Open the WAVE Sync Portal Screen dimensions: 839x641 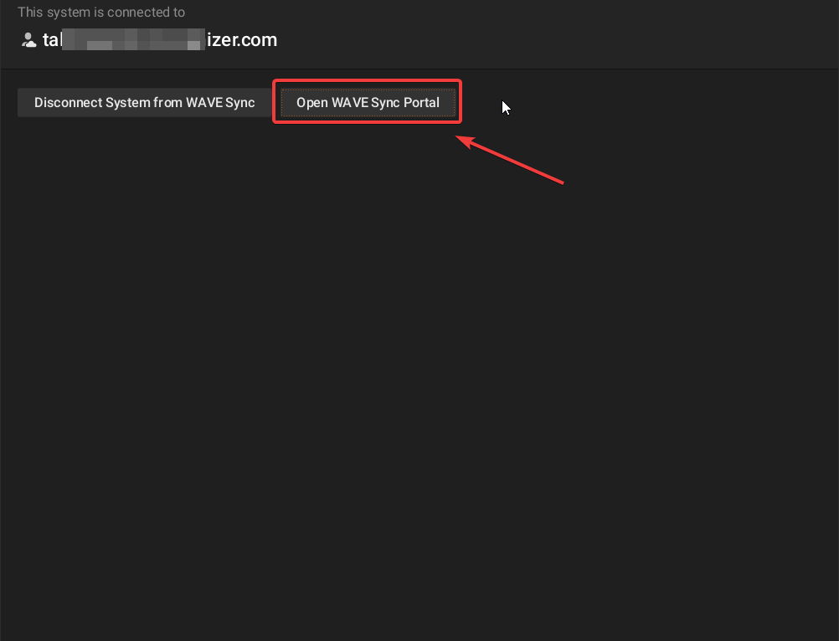pos(368,102)
